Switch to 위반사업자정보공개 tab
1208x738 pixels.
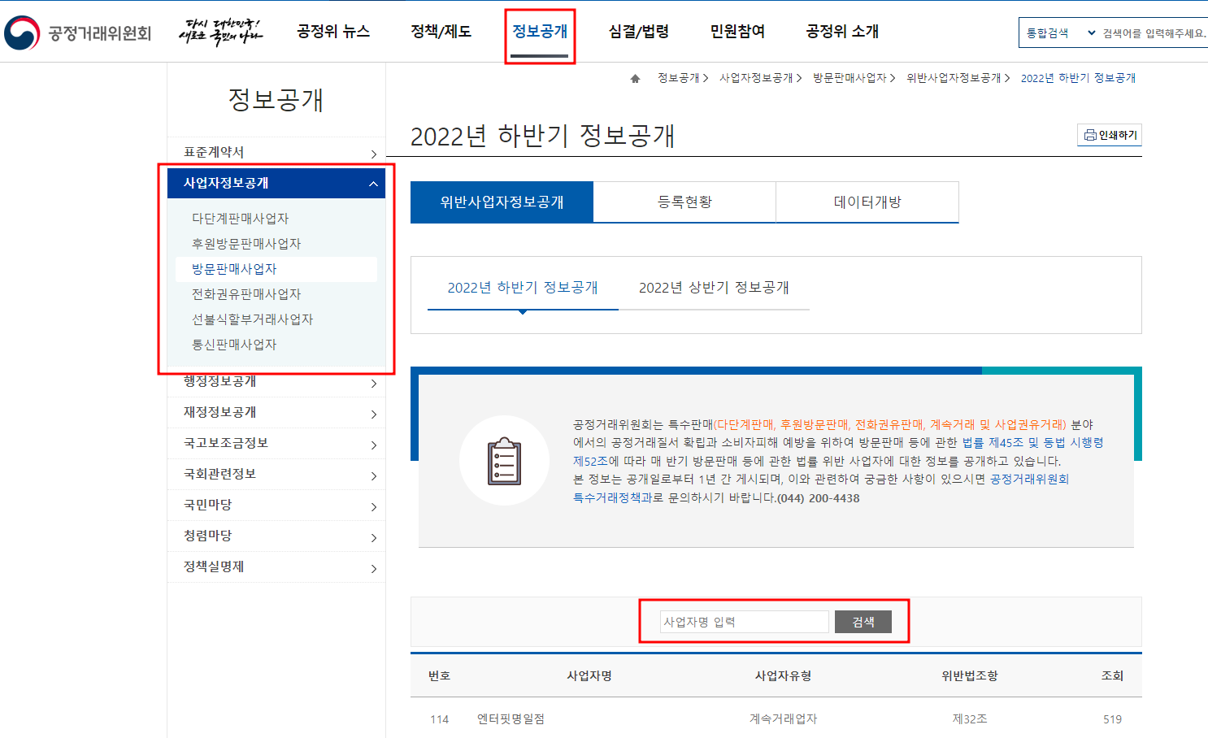pyautogui.click(x=502, y=202)
